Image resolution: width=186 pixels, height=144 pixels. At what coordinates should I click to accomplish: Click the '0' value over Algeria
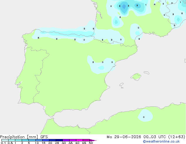pyautogui.click(x=144, y=117)
